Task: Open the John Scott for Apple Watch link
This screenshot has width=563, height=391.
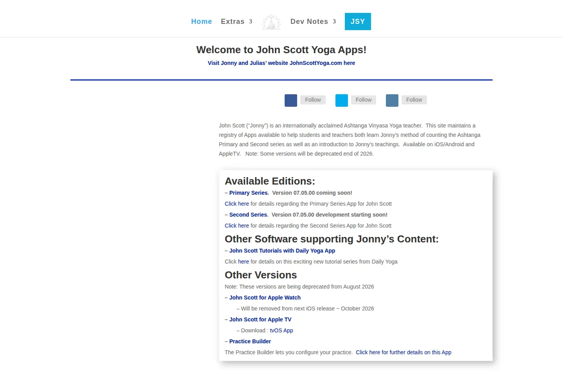Action: (265, 298)
